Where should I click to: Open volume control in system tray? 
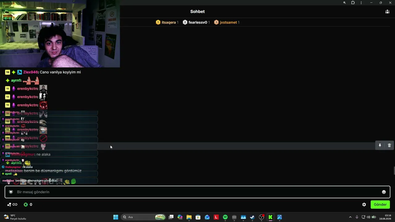coord(368,217)
